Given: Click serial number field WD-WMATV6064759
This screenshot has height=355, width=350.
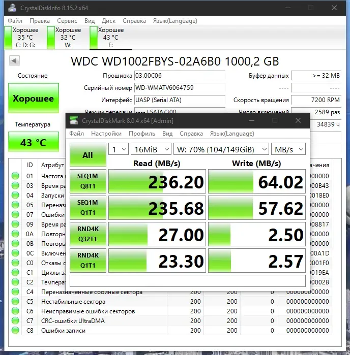Looking at the screenshot, I should pos(180,88).
